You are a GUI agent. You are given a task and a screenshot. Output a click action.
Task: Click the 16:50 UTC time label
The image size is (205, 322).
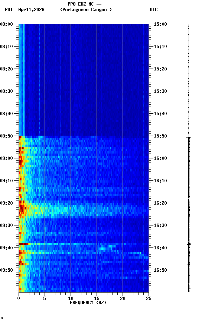[160, 270]
